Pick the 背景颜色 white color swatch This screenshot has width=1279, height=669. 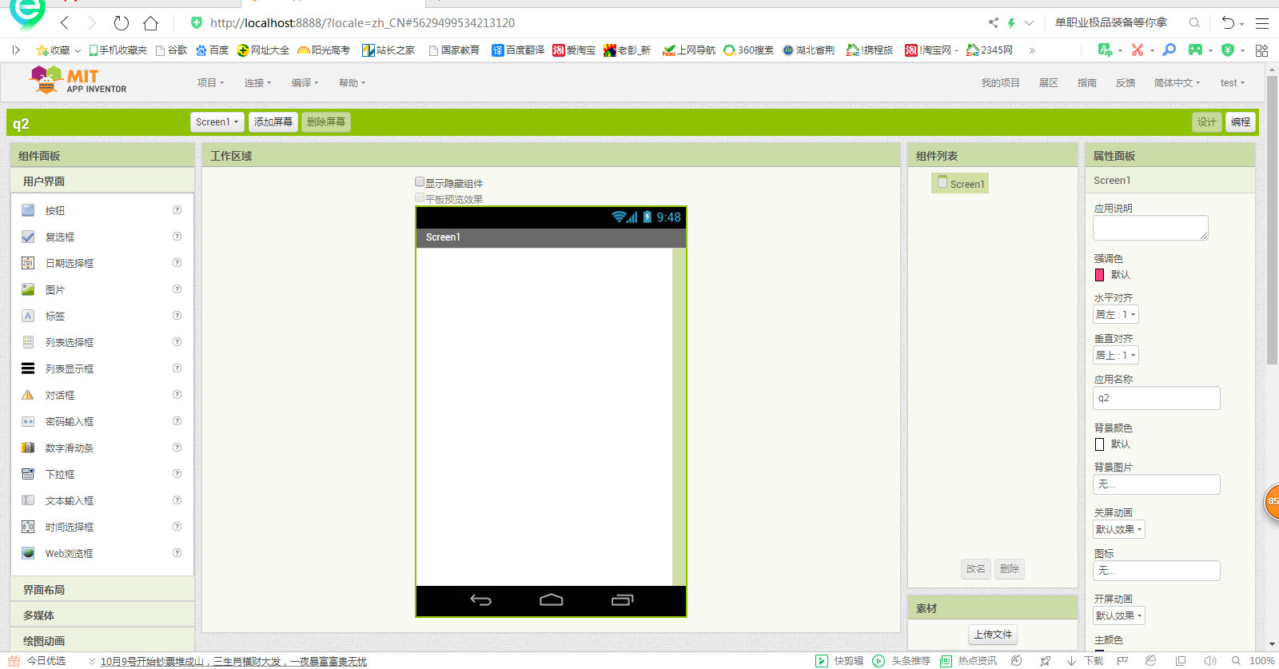(1099, 444)
